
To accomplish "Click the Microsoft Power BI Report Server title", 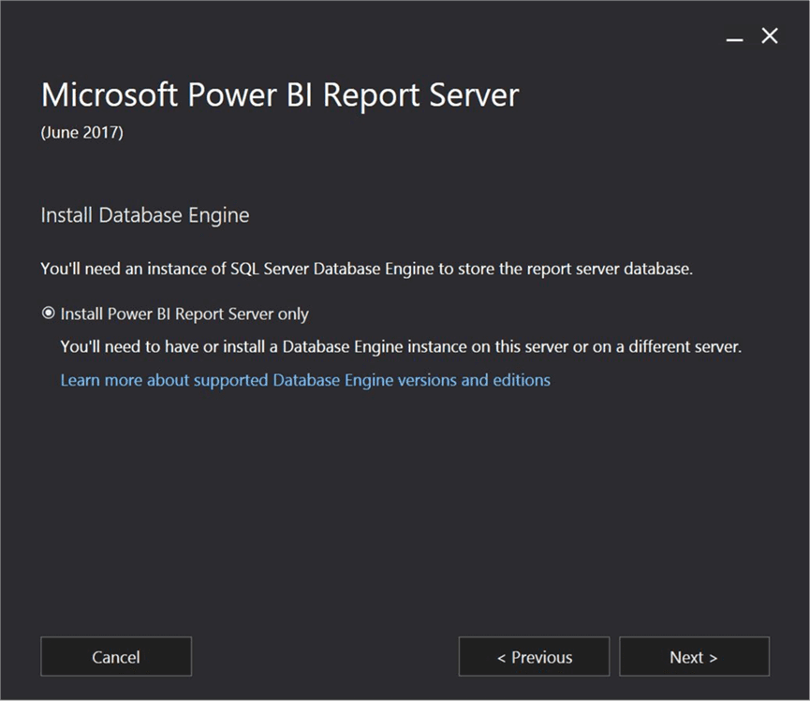I will 280,95.
